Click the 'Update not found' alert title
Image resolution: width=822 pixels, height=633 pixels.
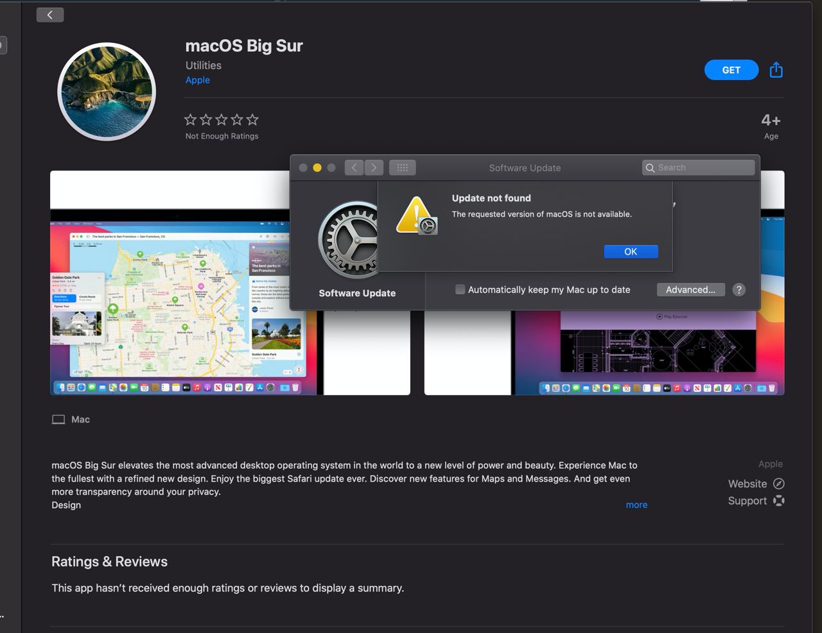pos(491,198)
